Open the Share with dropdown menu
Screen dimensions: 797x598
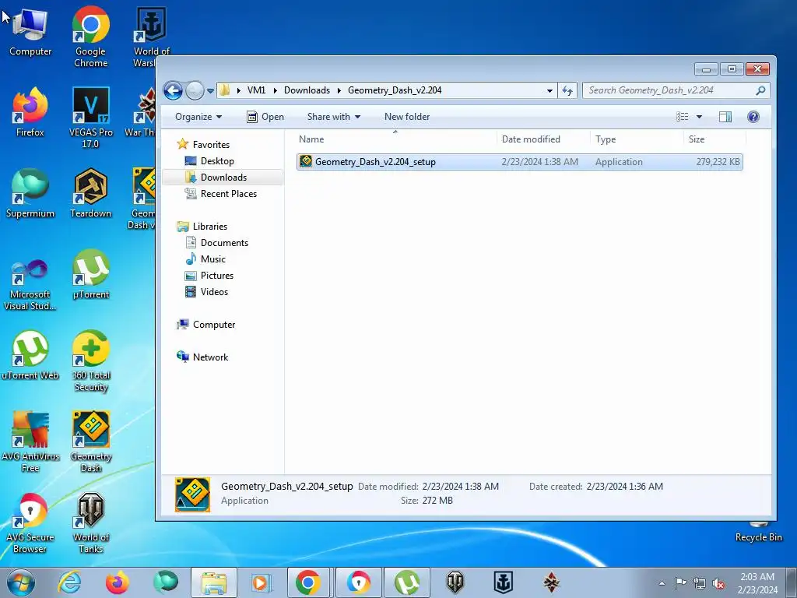(333, 117)
